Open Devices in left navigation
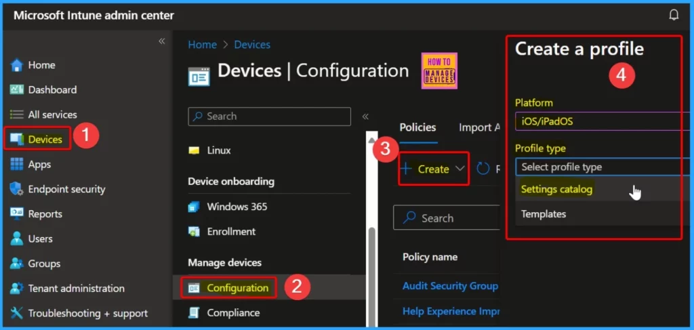Viewport: 694px width, 330px height. (45, 140)
